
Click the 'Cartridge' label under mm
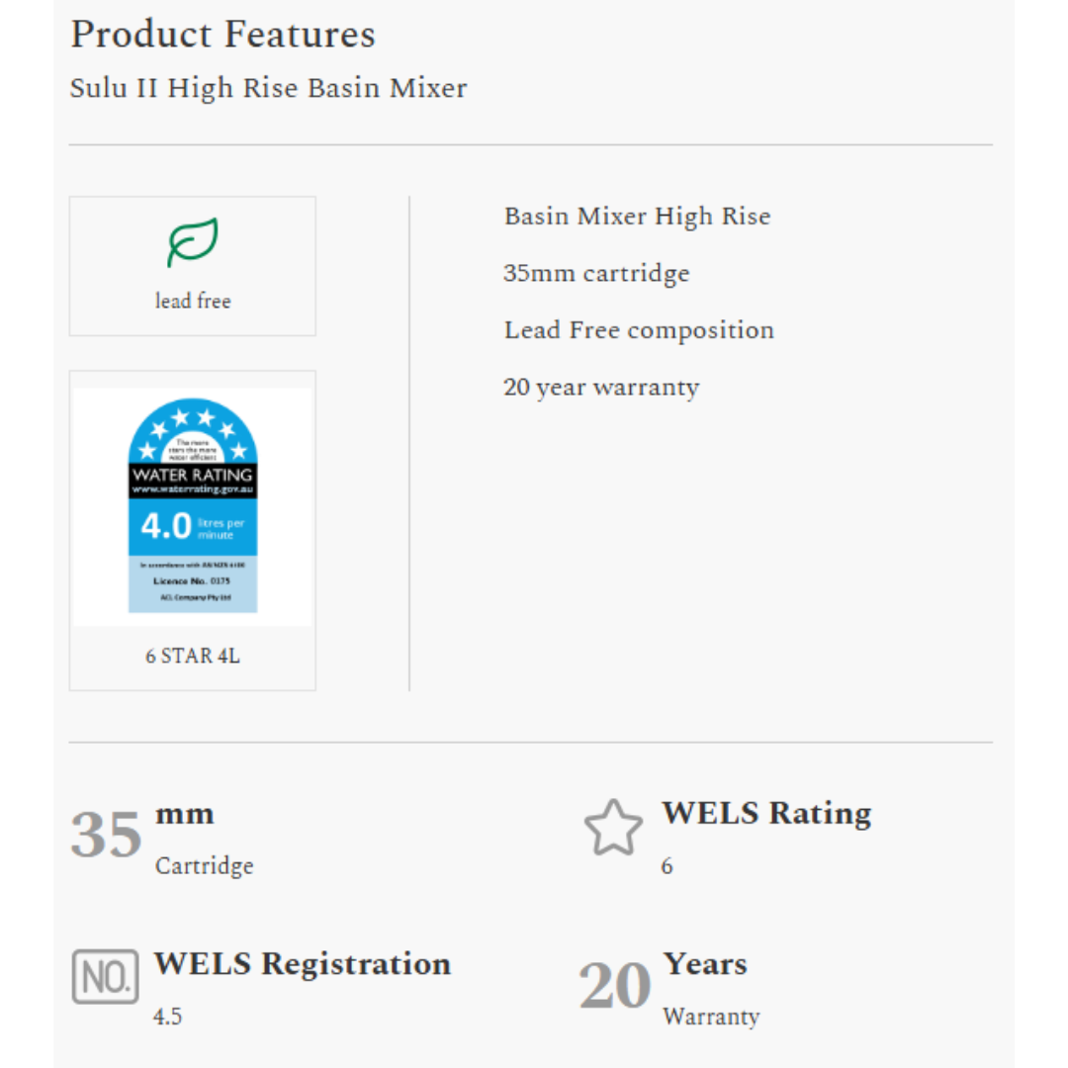(x=205, y=866)
